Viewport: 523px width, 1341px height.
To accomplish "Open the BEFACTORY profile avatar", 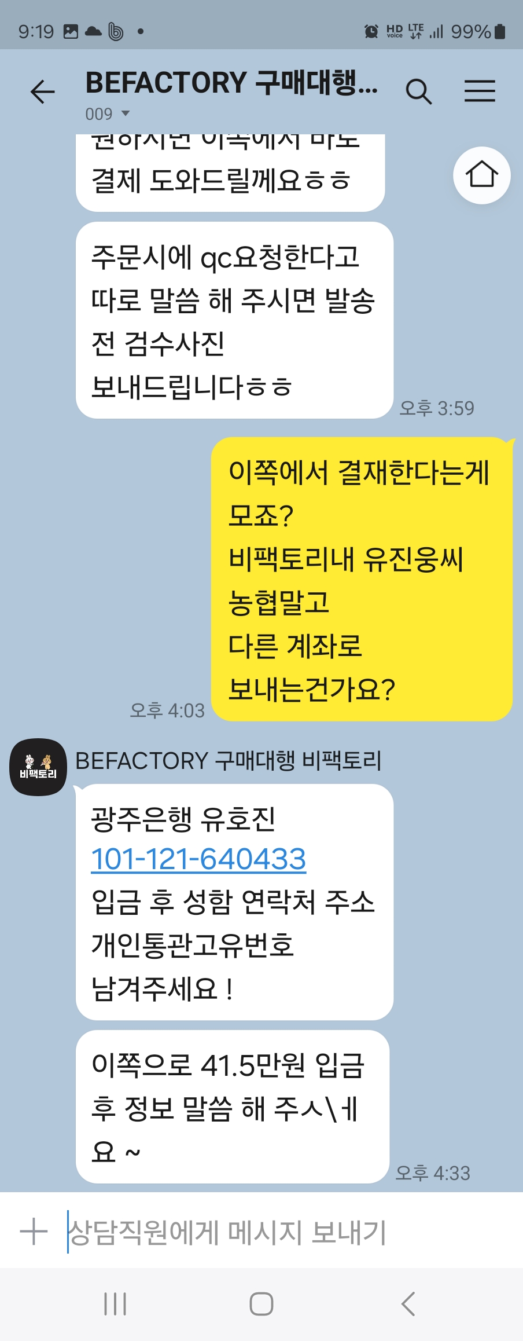I will tap(38, 767).
